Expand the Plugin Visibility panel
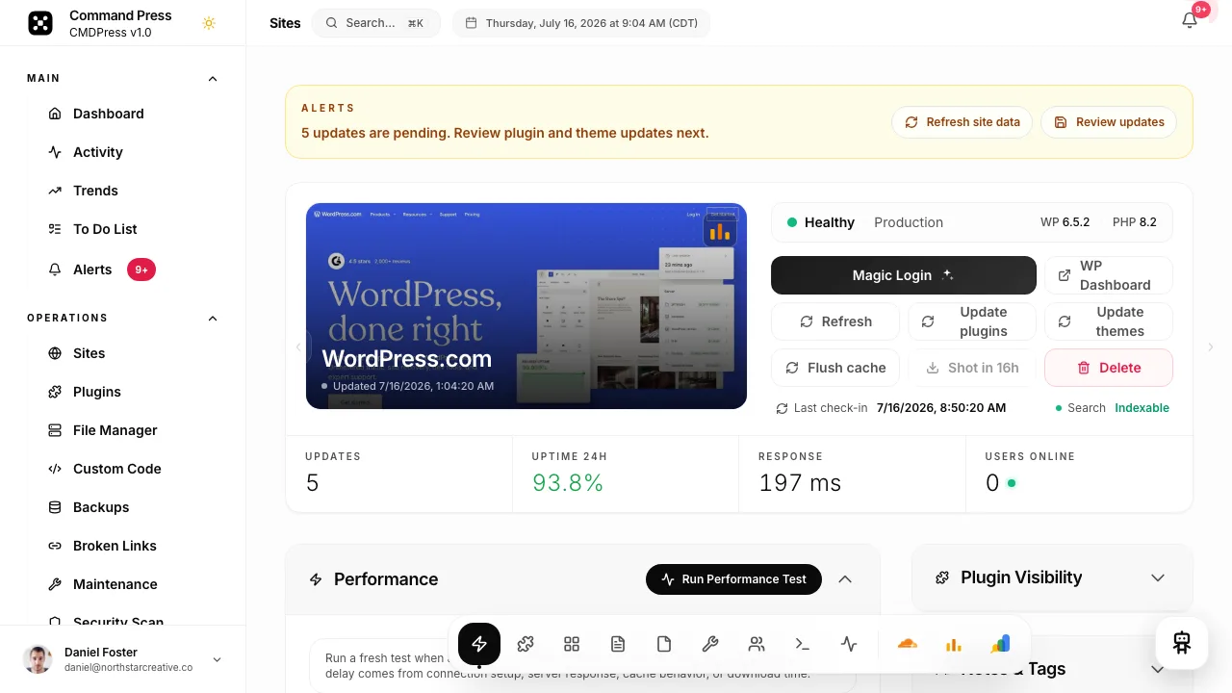 [x=1158, y=577]
